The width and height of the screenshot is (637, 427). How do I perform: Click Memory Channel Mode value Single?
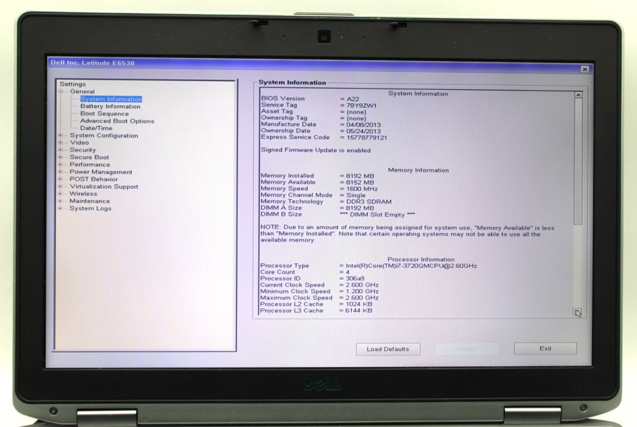356,195
